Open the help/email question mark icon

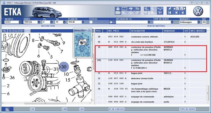tap(137, 9)
